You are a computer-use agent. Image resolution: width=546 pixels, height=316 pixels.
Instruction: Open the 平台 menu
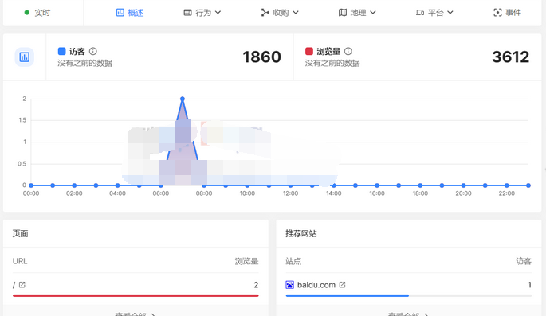point(434,13)
